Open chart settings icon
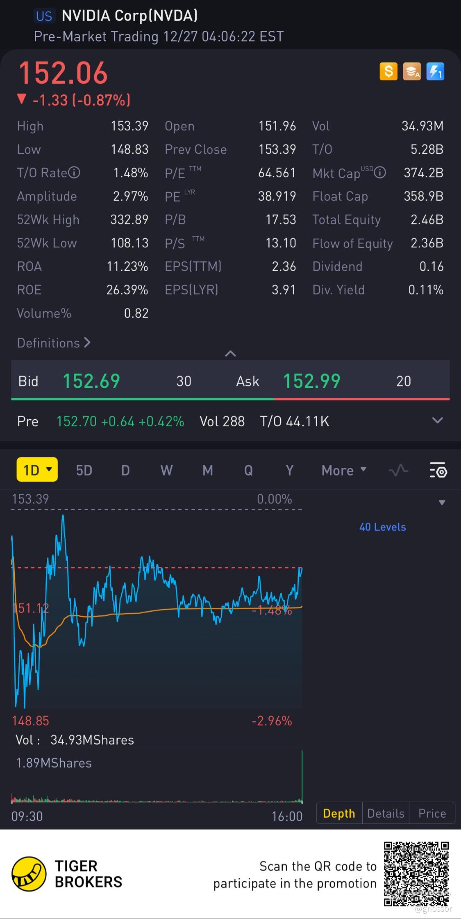461x919 pixels. coord(438,470)
